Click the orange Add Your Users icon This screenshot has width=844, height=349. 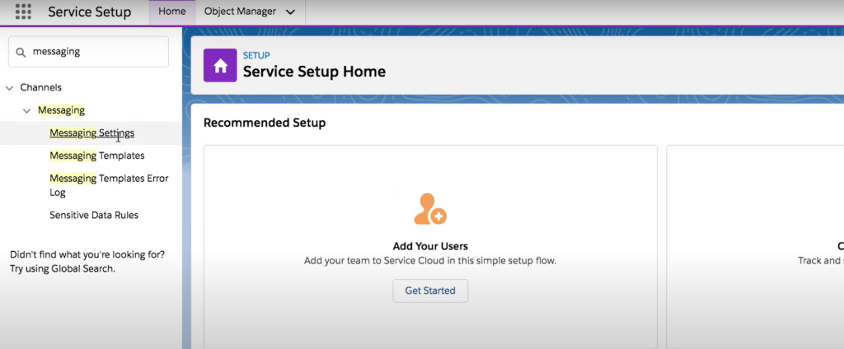tap(430, 209)
